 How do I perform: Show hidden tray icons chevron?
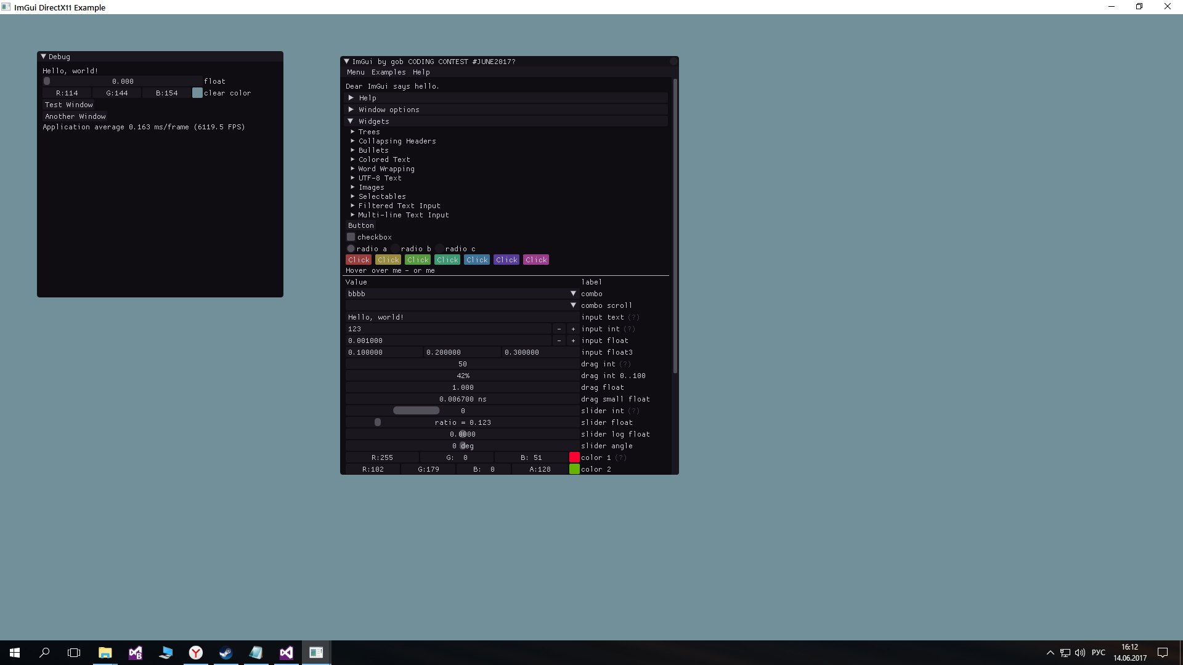tap(1050, 653)
